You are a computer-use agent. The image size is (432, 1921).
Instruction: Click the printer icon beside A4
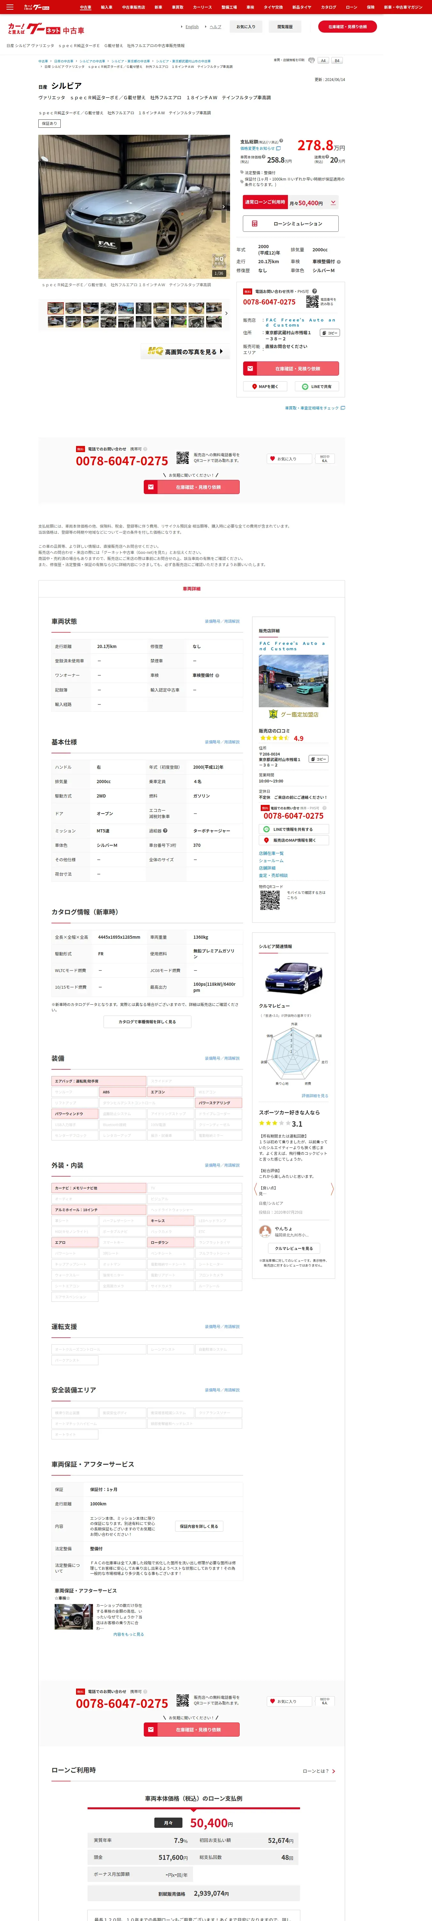click(x=311, y=61)
